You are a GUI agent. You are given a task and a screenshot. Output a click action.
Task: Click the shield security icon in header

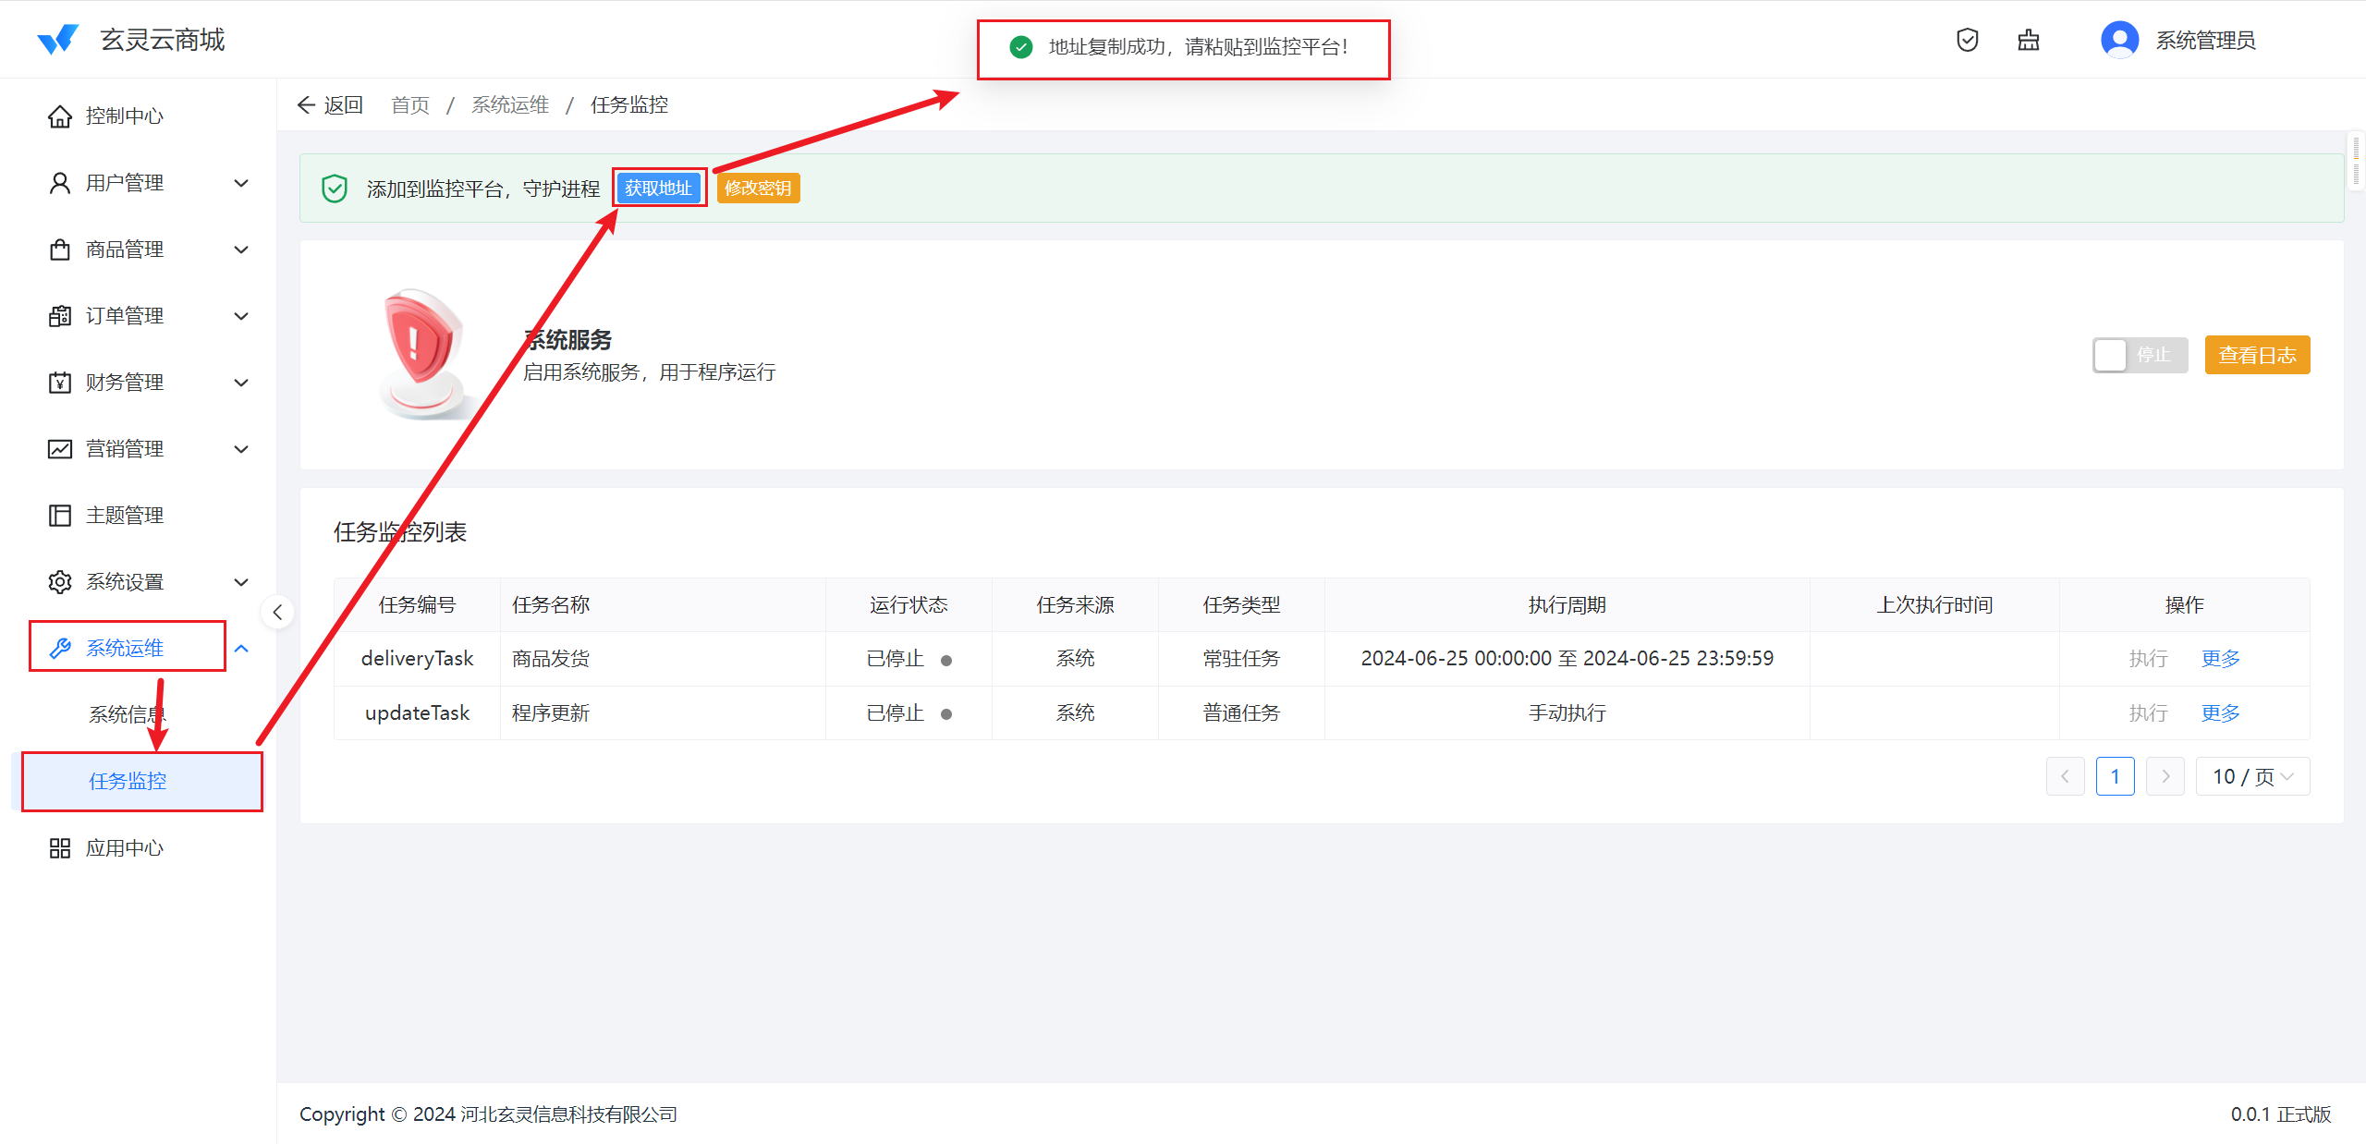click(x=1967, y=40)
